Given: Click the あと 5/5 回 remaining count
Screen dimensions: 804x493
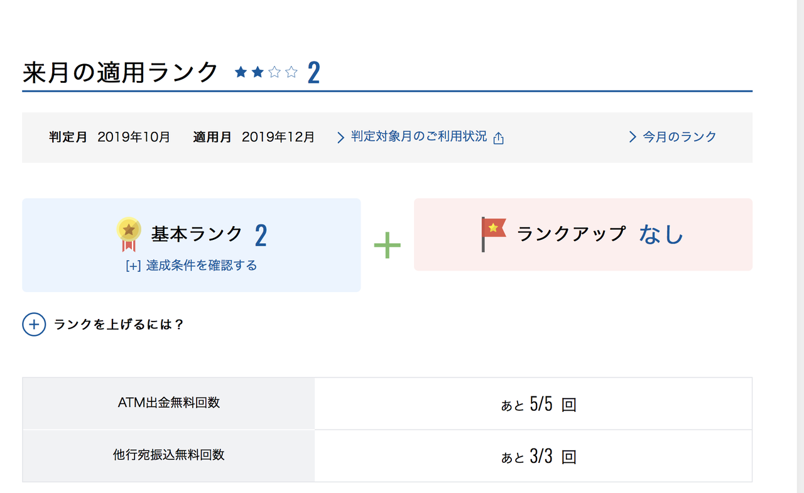Looking at the screenshot, I should tap(538, 404).
